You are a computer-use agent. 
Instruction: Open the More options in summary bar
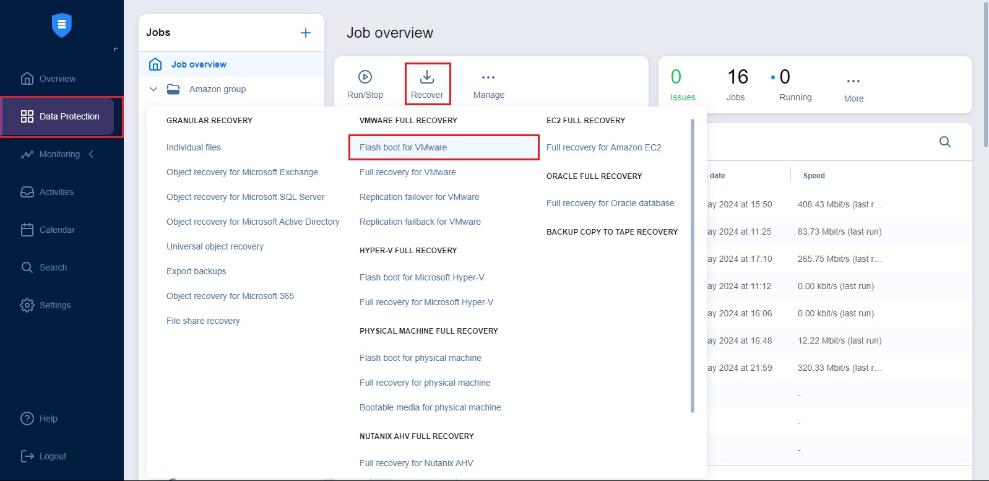[853, 81]
